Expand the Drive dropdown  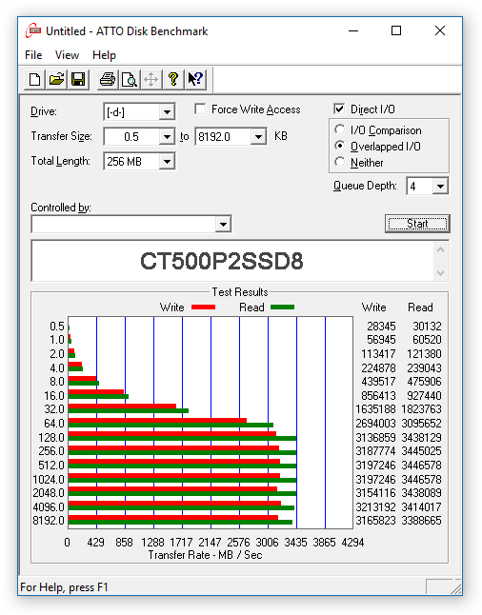pyautogui.click(x=167, y=112)
